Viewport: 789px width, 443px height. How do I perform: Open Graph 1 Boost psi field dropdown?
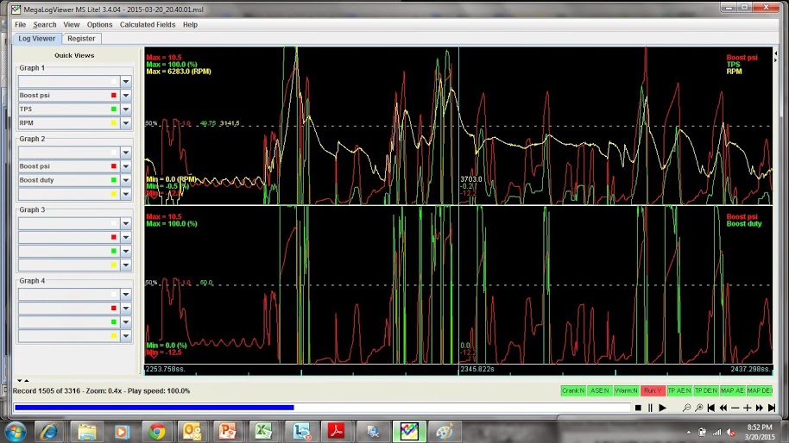click(126, 96)
